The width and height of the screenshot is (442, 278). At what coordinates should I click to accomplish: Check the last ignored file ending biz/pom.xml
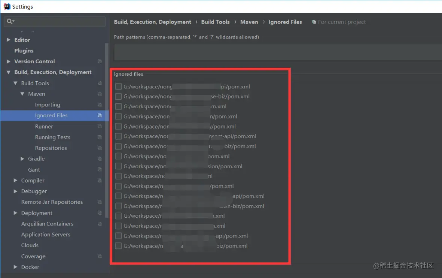click(118, 246)
